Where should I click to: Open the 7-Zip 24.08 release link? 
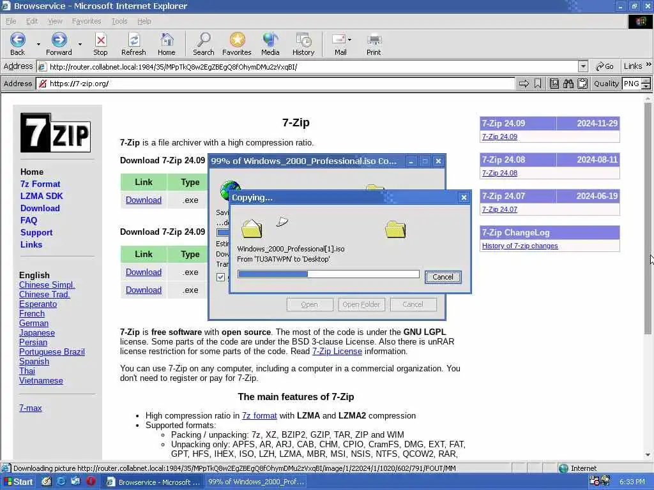tap(499, 173)
